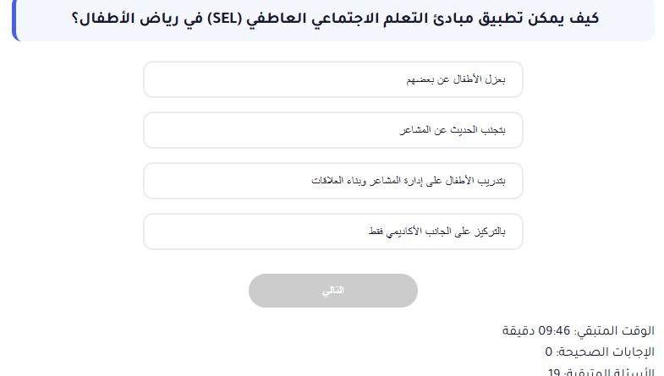Select "بالتركيز على الجانب الأكاديمي فقط" answer
The width and height of the screenshot is (664, 376).
333,232
